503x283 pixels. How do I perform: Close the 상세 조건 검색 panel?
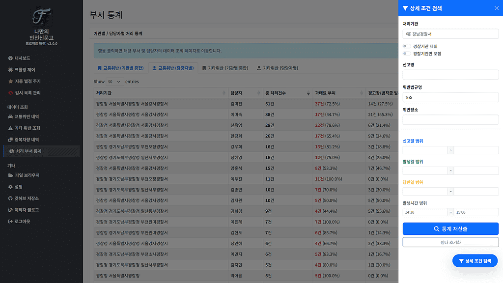497,8
